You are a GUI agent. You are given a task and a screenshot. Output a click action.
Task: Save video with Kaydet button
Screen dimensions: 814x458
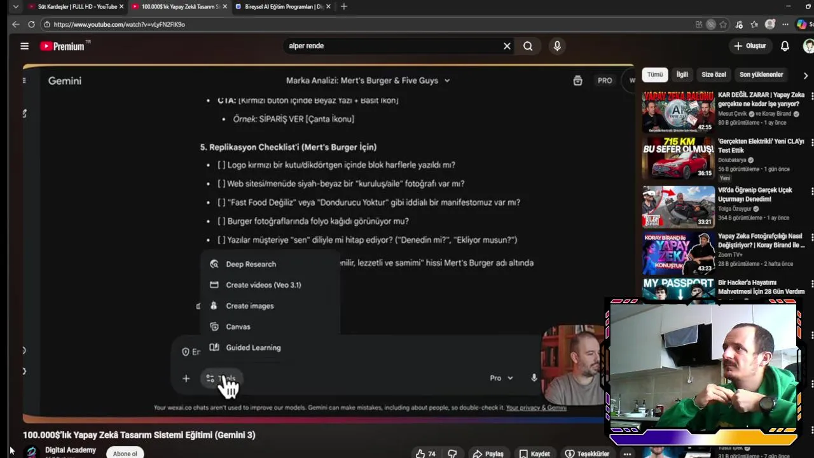[x=534, y=454]
